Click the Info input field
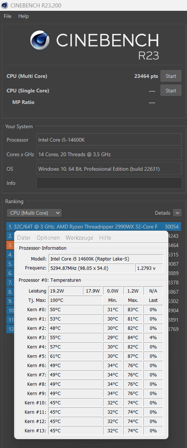Screen dimensions: 187x448 pyautogui.click(x=109, y=183)
